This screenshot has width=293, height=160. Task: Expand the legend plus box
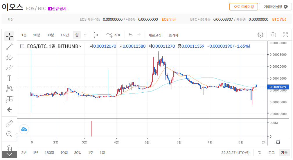[22, 46]
